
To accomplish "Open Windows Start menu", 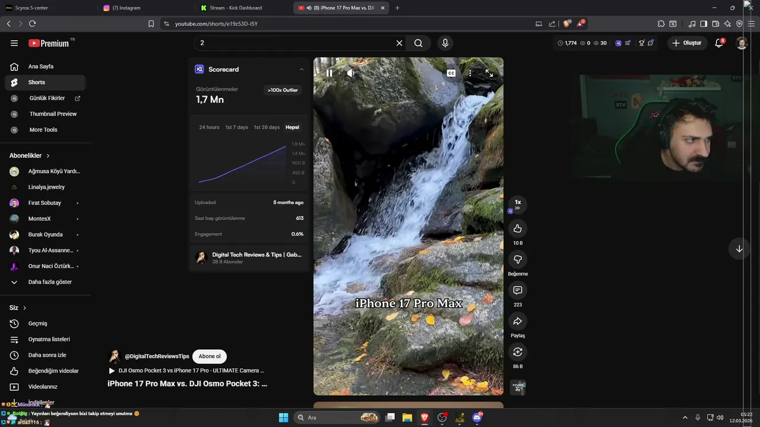I will click(x=283, y=418).
